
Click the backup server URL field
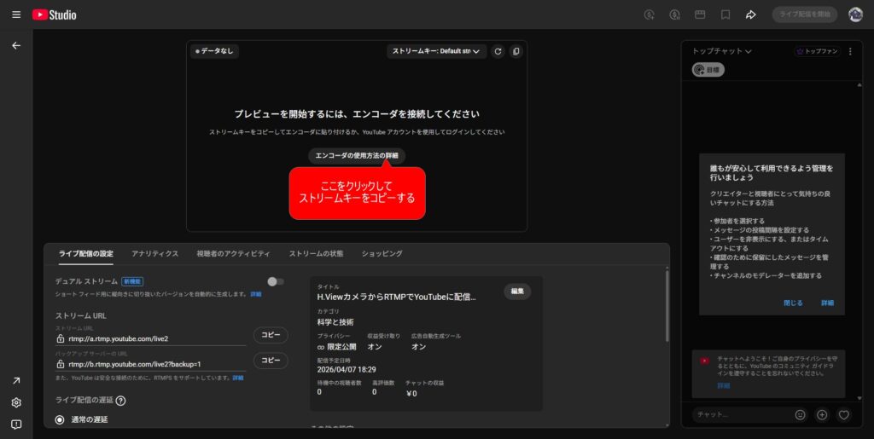point(150,365)
